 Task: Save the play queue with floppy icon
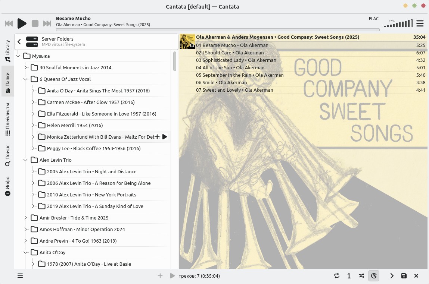pyautogui.click(x=404, y=276)
